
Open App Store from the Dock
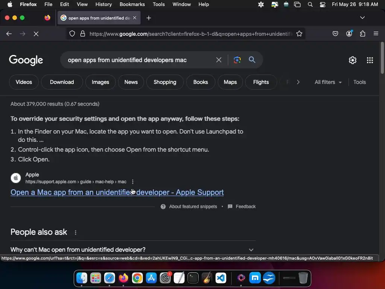(151, 278)
